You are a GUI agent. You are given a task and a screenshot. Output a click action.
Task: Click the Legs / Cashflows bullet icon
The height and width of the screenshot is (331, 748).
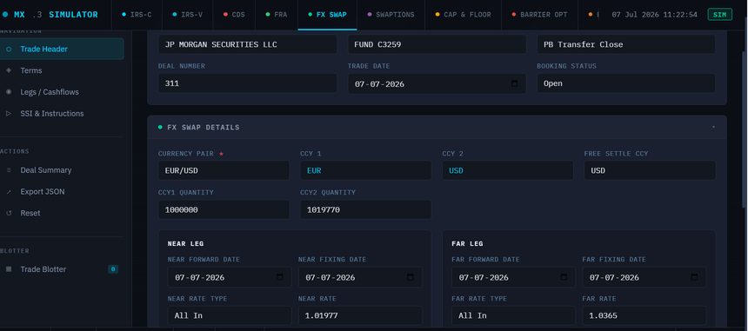point(9,92)
